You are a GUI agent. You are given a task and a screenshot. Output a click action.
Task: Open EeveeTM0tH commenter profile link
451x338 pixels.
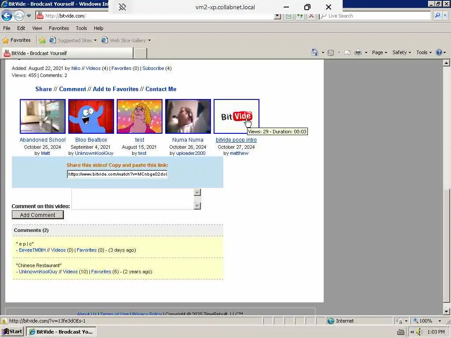[x=32, y=250]
